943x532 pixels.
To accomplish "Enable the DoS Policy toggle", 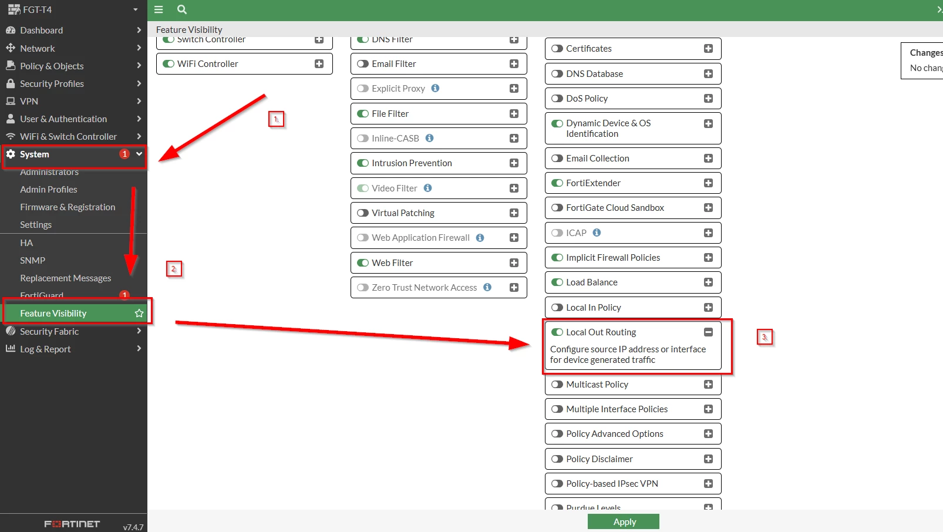I will coord(557,99).
